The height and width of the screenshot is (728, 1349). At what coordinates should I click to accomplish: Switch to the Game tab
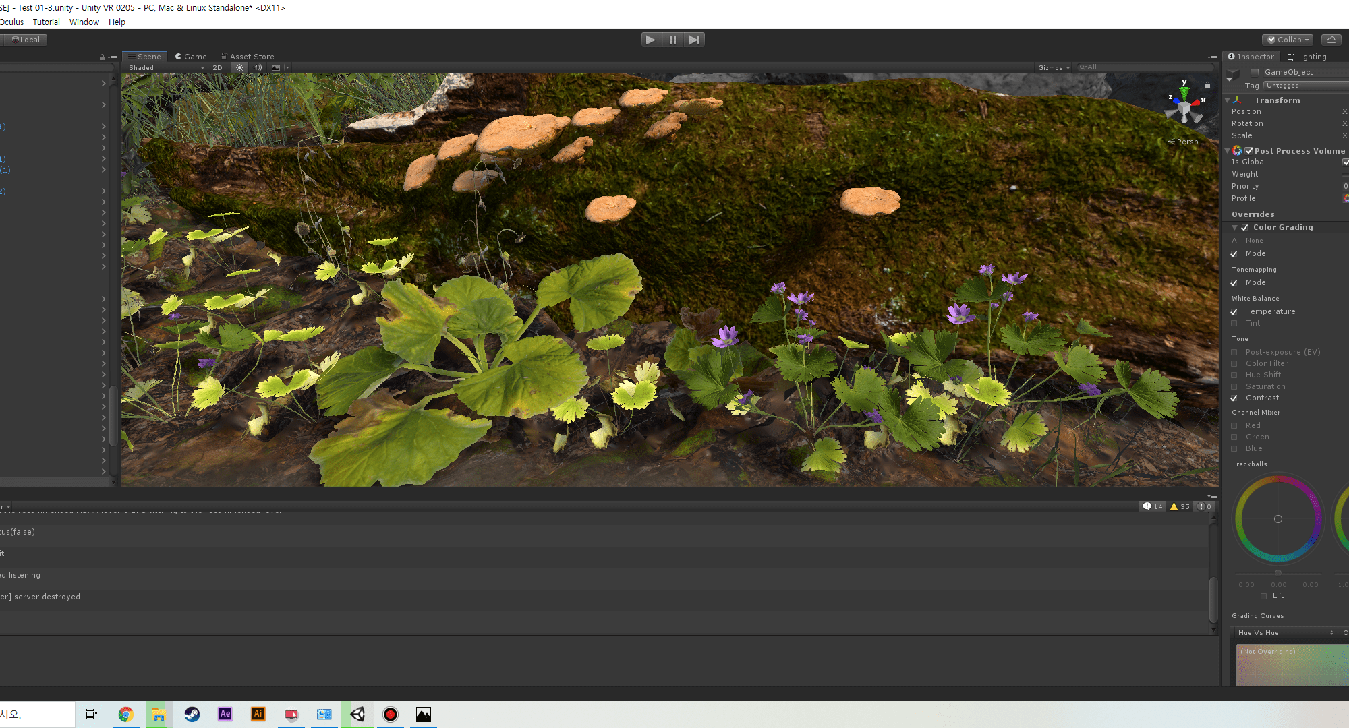click(191, 57)
